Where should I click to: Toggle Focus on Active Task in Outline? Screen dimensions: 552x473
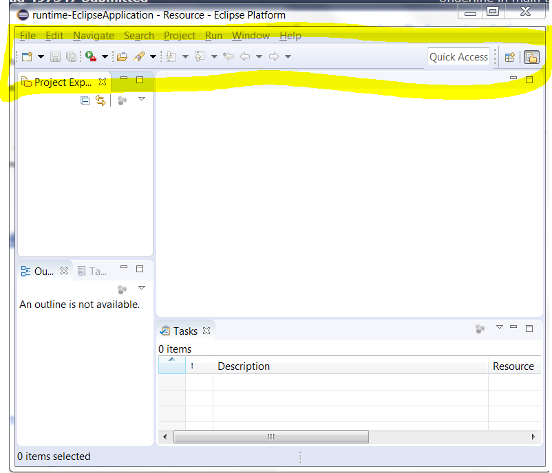(122, 289)
